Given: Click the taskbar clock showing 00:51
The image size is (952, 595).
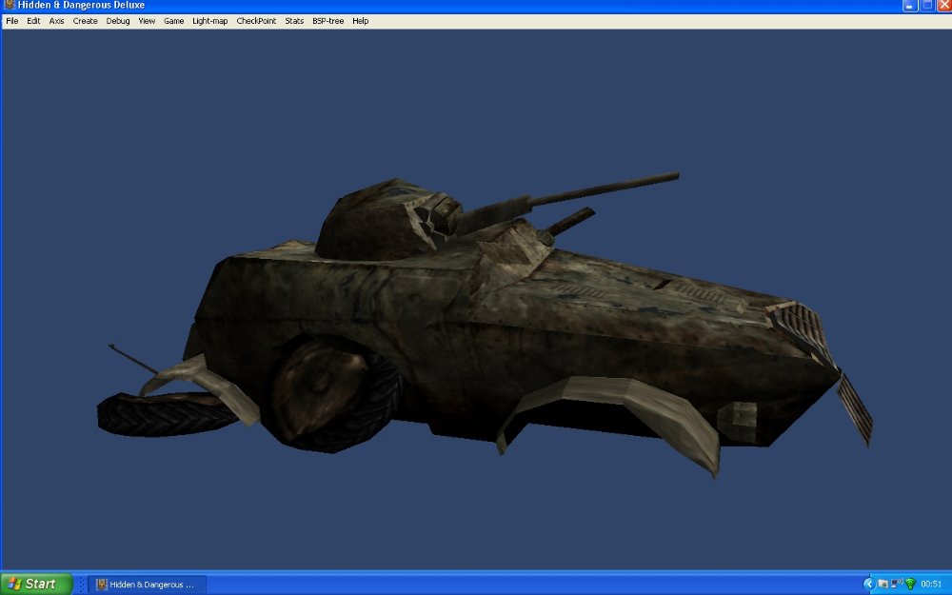Looking at the screenshot, I should click(x=931, y=585).
